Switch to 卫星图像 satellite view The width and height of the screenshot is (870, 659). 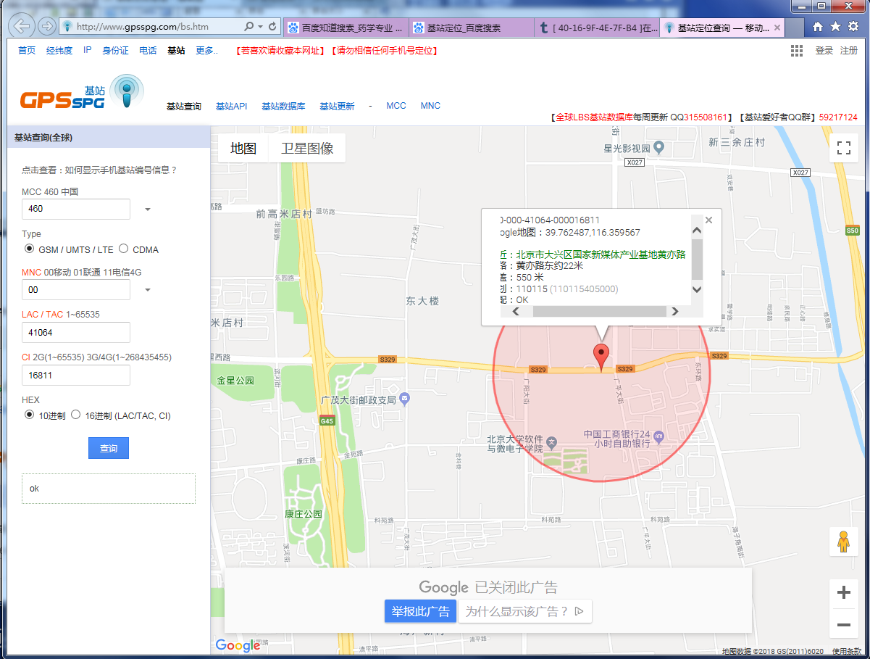click(307, 148)
